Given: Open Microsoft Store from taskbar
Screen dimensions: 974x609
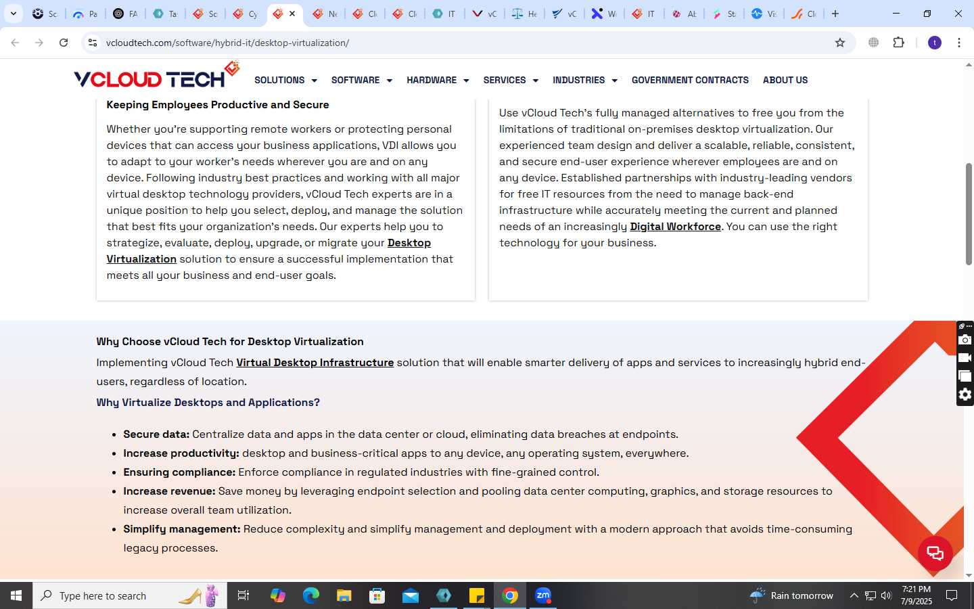Looking at the screenshot, I should (377, 595).
